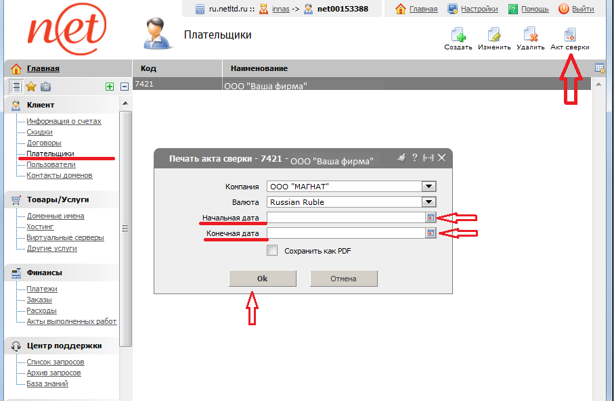Expand all menu sections with green plus
Viewport: 614px width, 401px height.
tap(109, 86)
